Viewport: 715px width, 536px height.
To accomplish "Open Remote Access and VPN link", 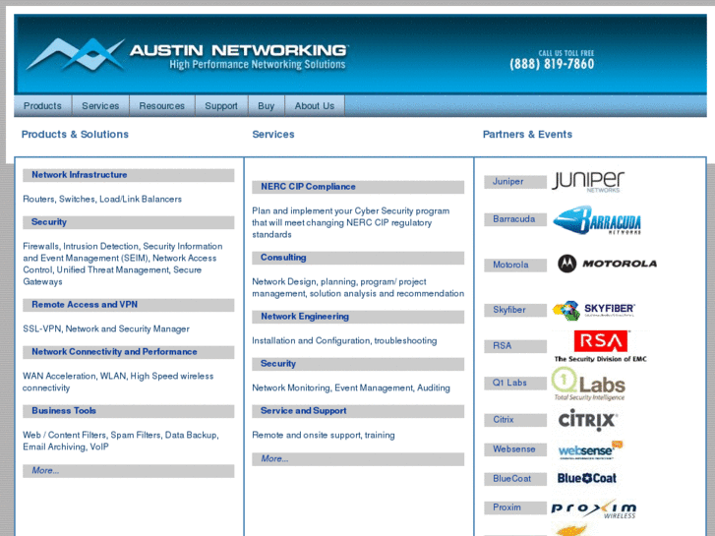I will pyautogui.click(x=129, y=305).
